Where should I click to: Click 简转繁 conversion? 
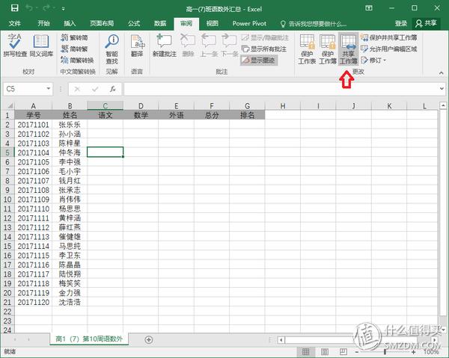pos(74,49)
